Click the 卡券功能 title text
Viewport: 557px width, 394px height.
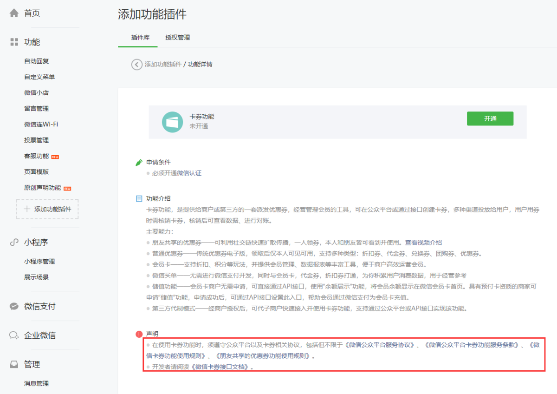pos(202,117)
